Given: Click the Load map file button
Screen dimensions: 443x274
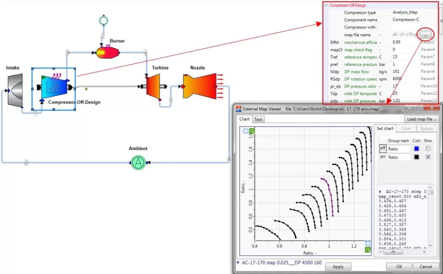Looking at the screenshot, I should pyautogui.click(x=421, y=119).
